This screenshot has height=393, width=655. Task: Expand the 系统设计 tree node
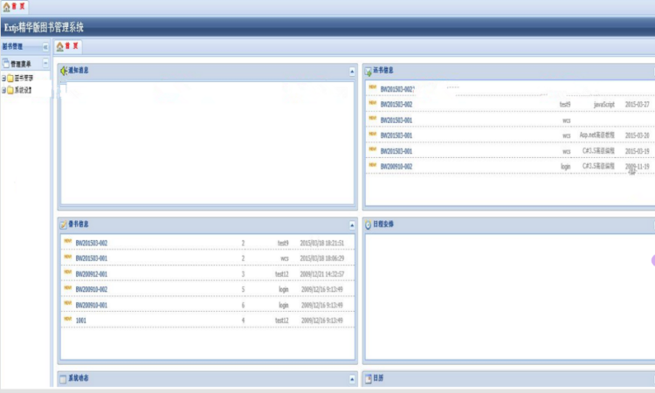tap(3, 90)
